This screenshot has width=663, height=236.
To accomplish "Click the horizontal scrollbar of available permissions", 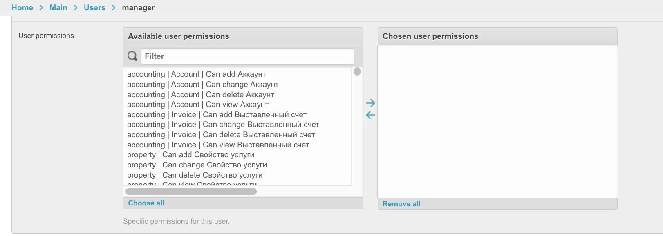I will [x=191, y=191].
